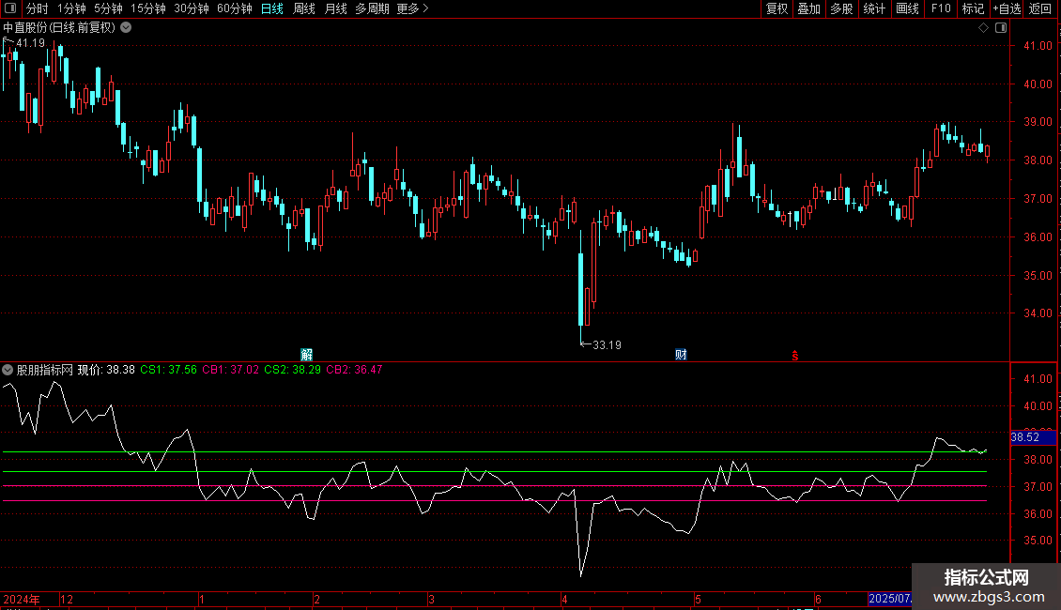Viewport: 1061px width, 610px height.
Task: Select the 日线 daily chart tab
Action: click(272, 8)
